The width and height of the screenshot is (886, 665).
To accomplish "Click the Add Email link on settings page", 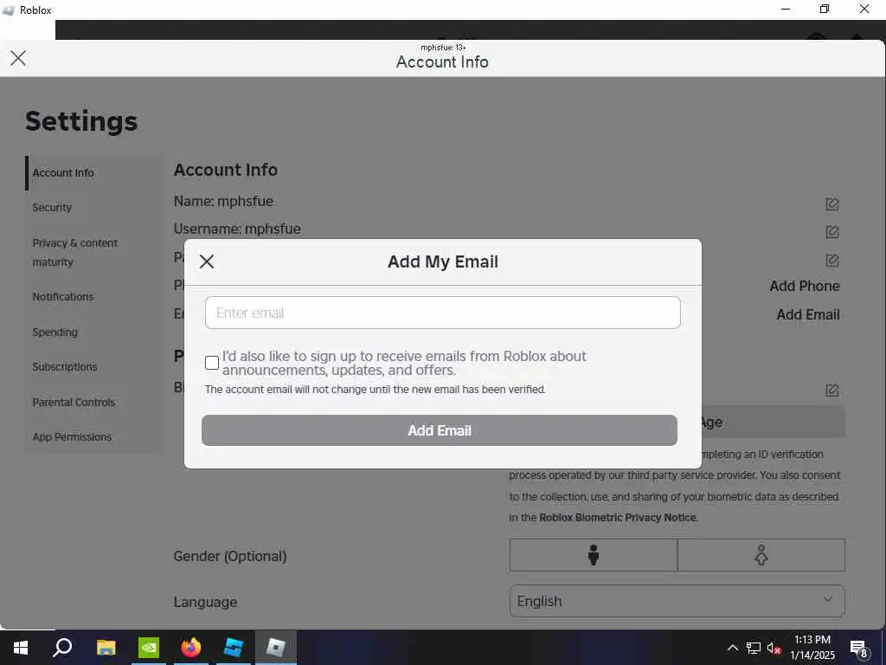I will pyautogui.click(x=807, y=314).
